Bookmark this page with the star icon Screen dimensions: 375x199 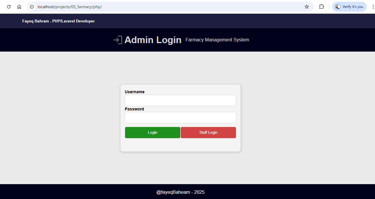[x=307, y=7]
